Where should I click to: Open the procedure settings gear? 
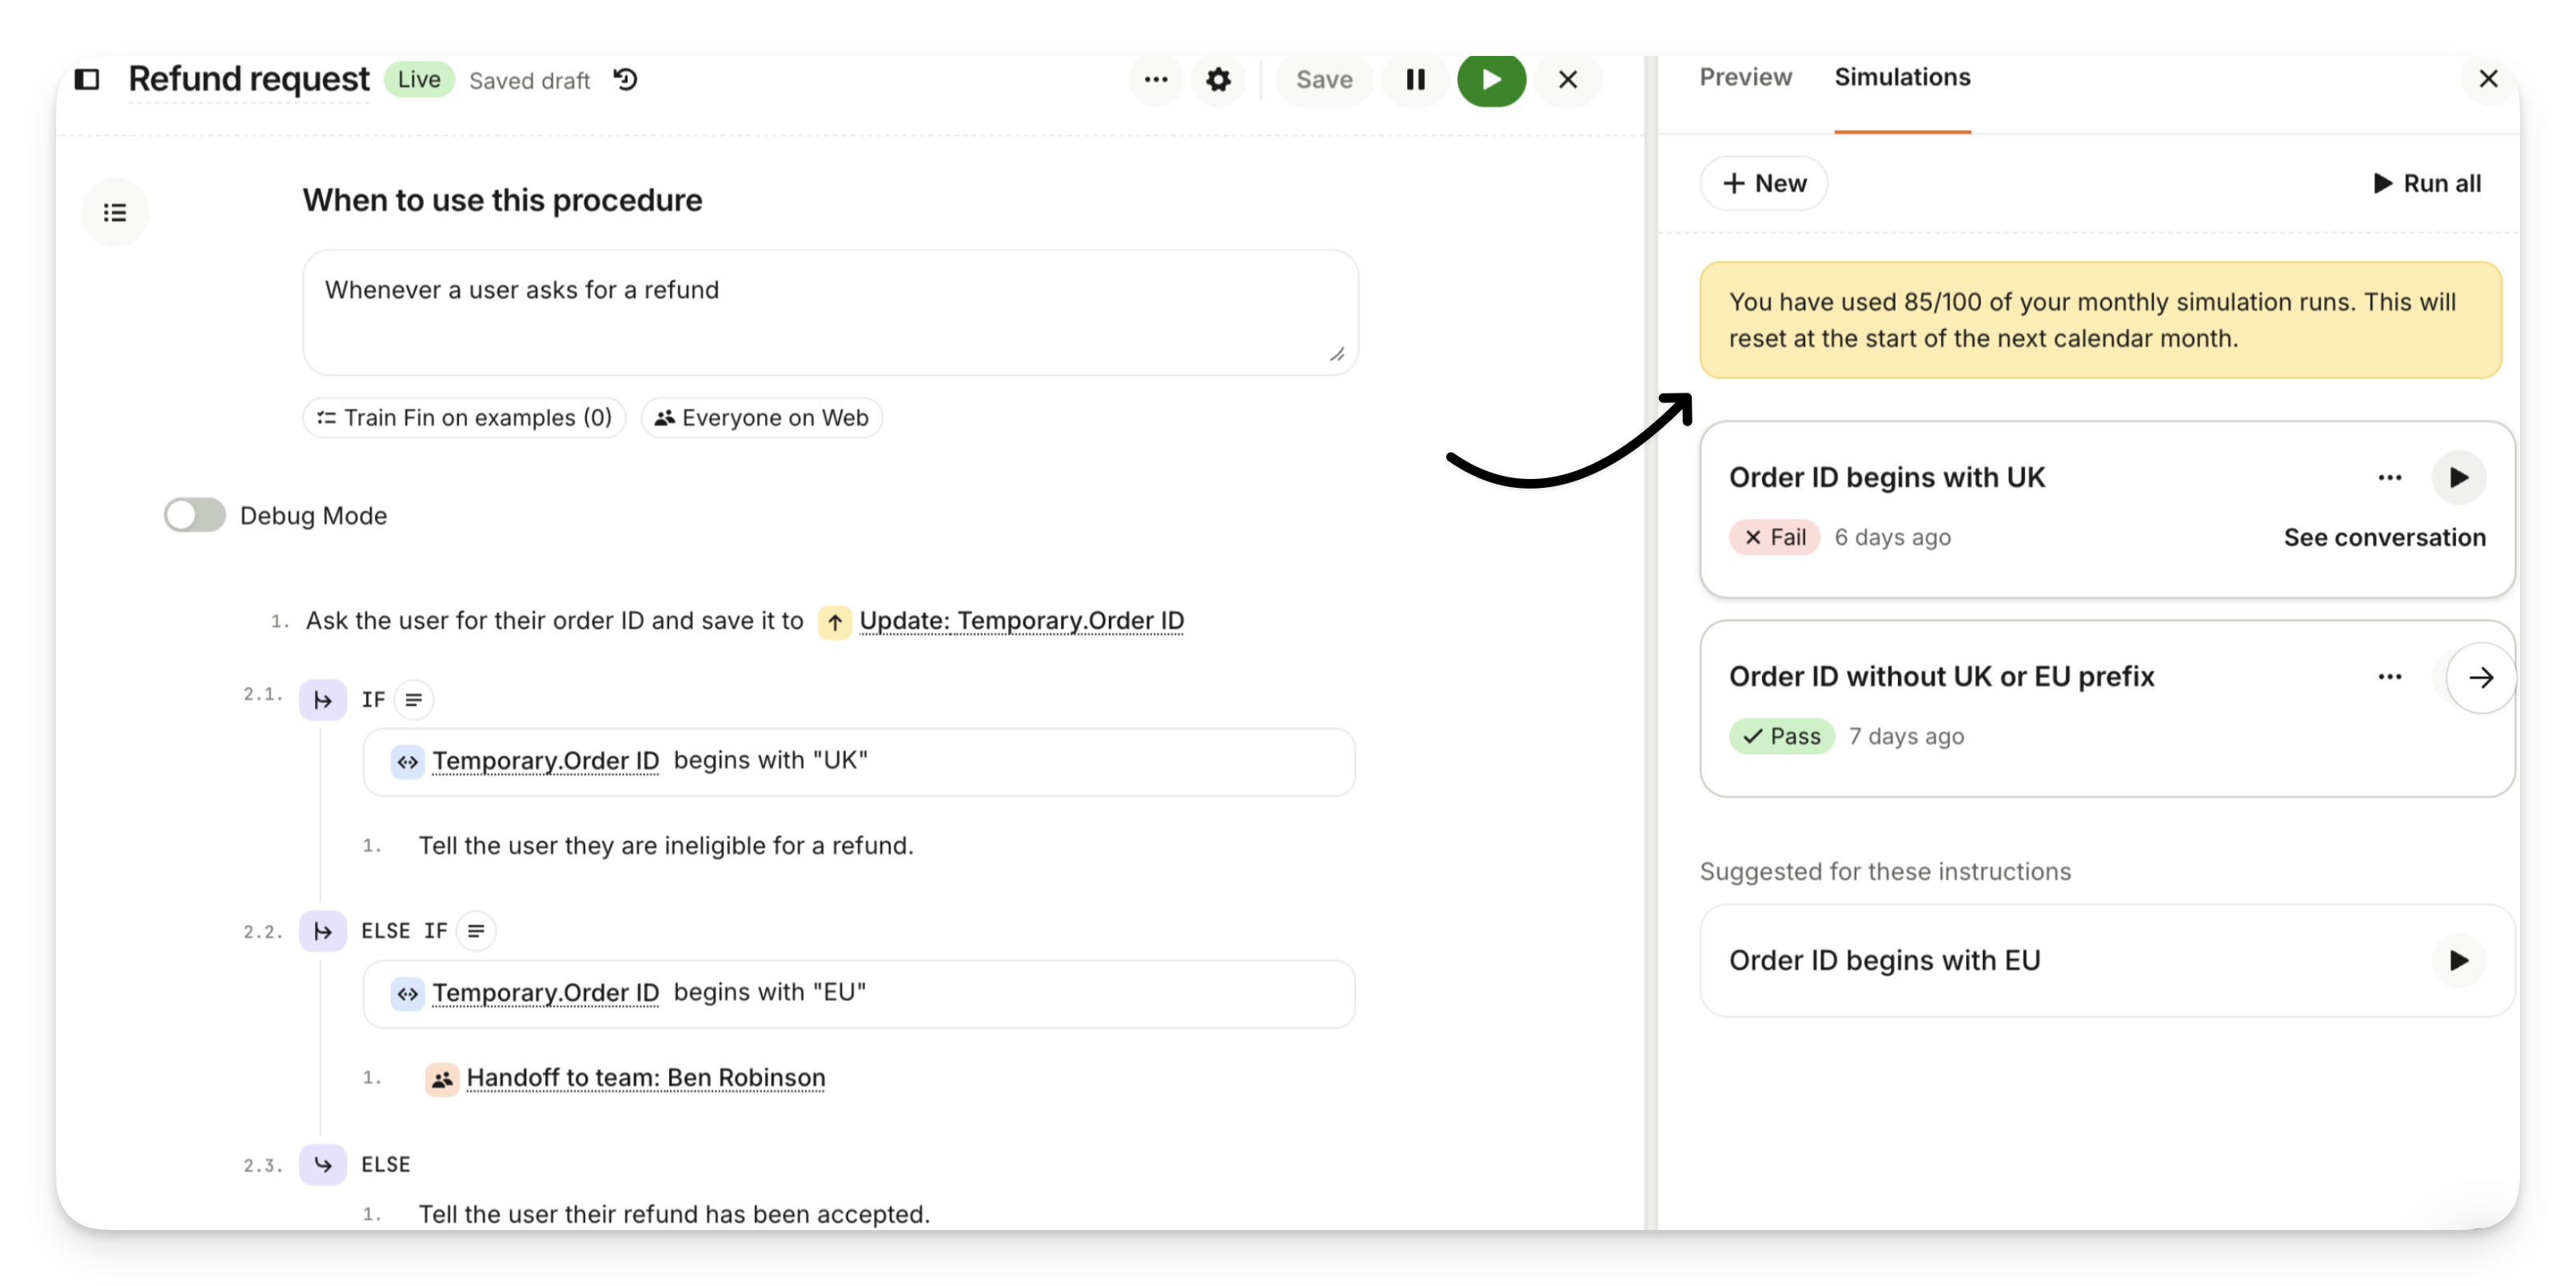1217,79
